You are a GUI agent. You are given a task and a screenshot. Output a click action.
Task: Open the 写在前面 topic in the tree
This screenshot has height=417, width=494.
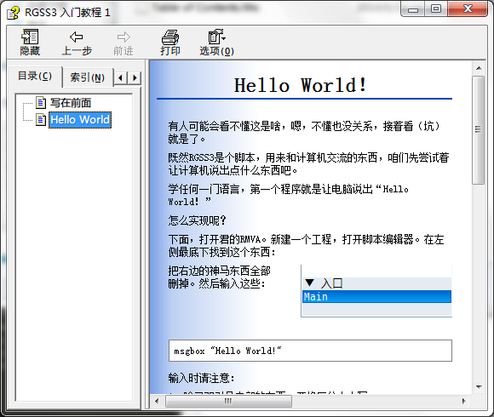(x=71, y=103)
